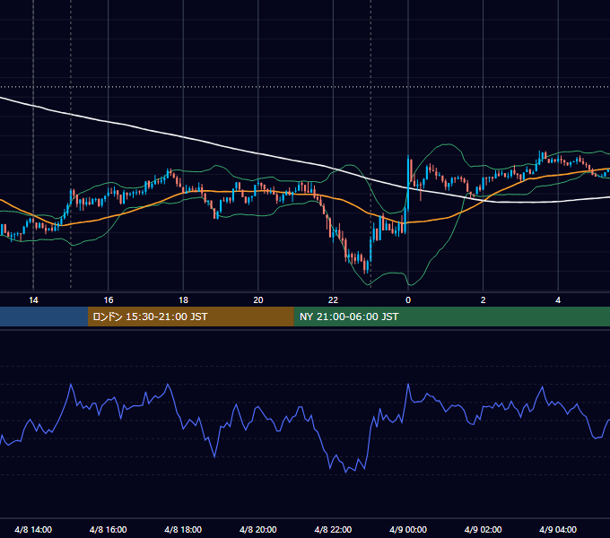Click the 4/8 14:00 label on oscillator axis

click(33, 529)
